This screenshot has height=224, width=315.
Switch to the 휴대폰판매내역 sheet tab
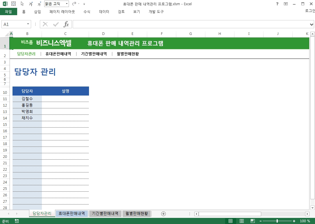72,213
